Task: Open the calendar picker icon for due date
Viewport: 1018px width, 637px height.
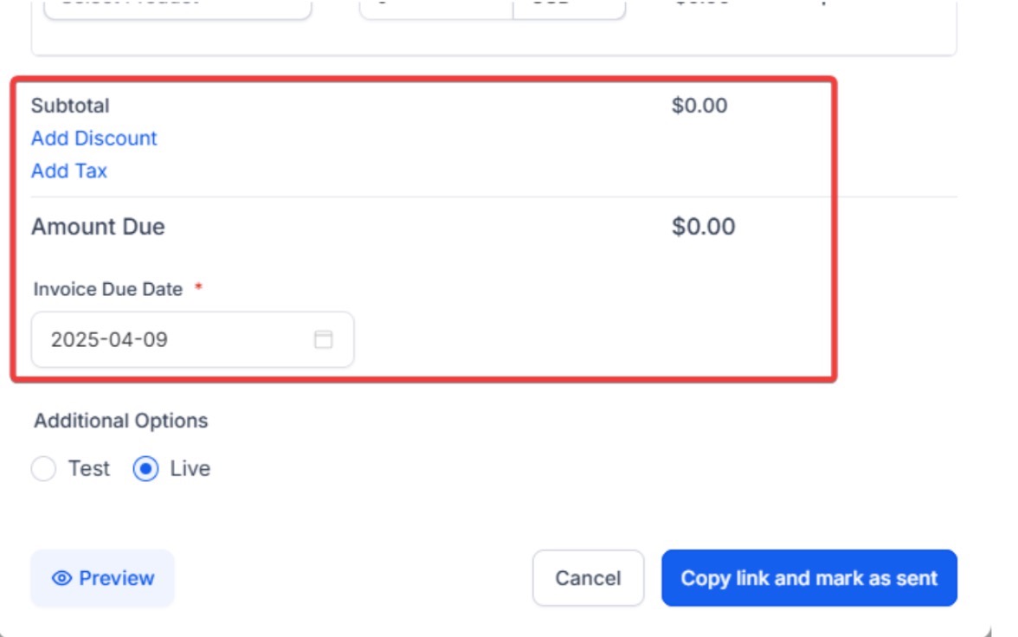Action: point(323,339)
